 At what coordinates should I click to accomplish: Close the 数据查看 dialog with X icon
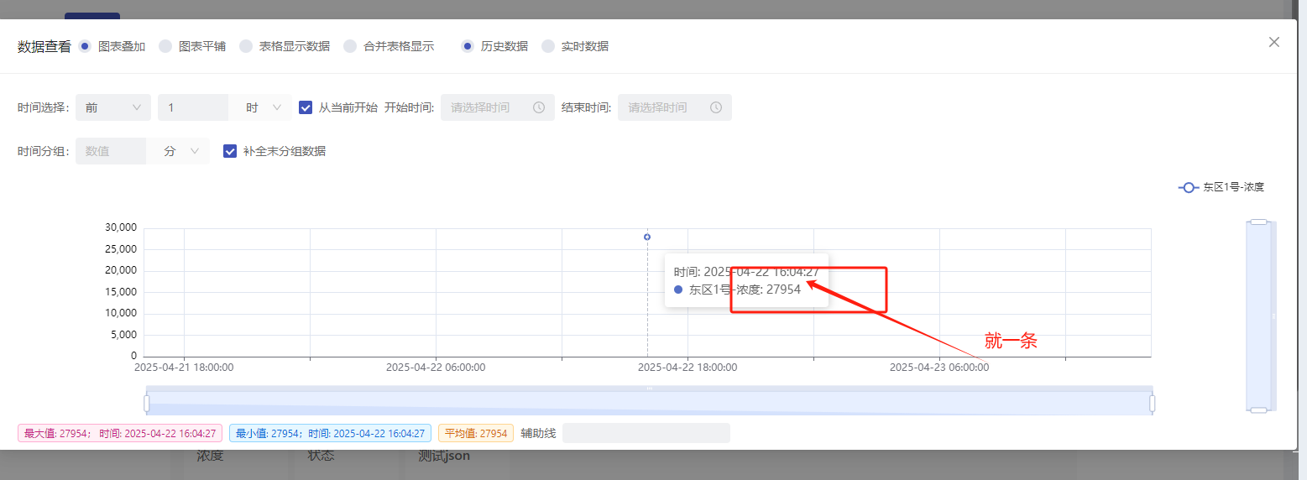1273,43
